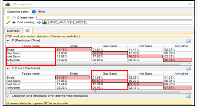Switch to the Classifier editor tab
This screenshot has height=106, width=197.
[x=18, y=12]
